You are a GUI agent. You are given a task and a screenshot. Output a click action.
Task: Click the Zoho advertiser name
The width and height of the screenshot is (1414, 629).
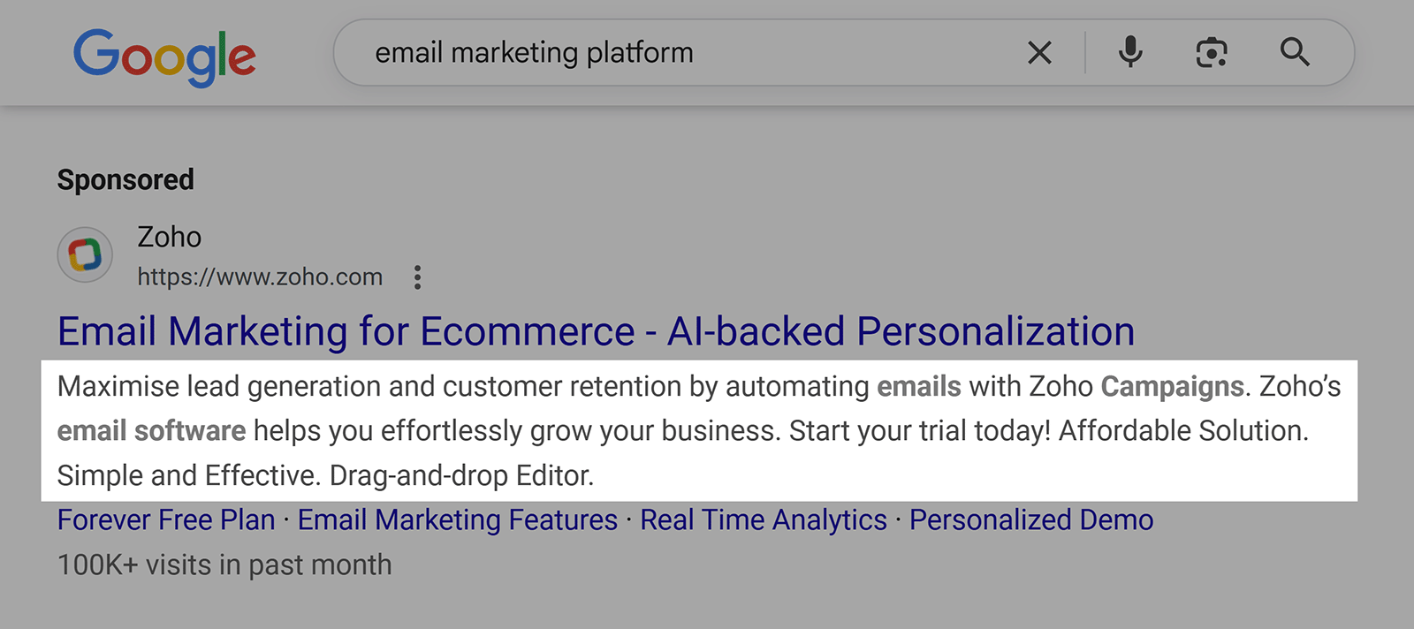(170, 237)
